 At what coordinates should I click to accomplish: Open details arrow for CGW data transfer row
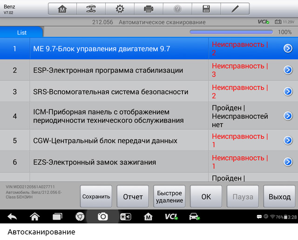click(288, 140)
